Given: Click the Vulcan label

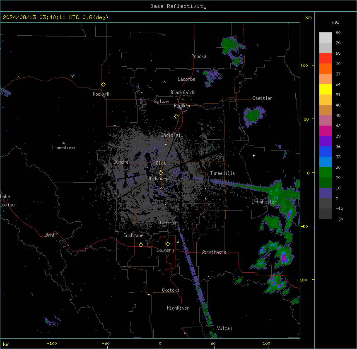Looking at the screenshot, I should pos(224,328).
